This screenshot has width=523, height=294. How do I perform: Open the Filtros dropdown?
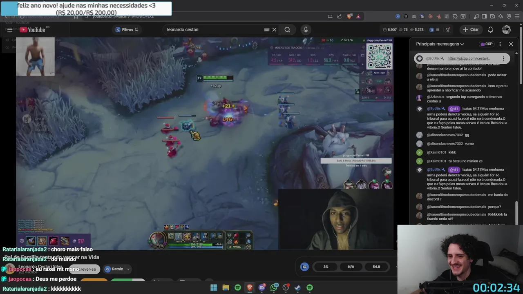(x=127, y=29)
